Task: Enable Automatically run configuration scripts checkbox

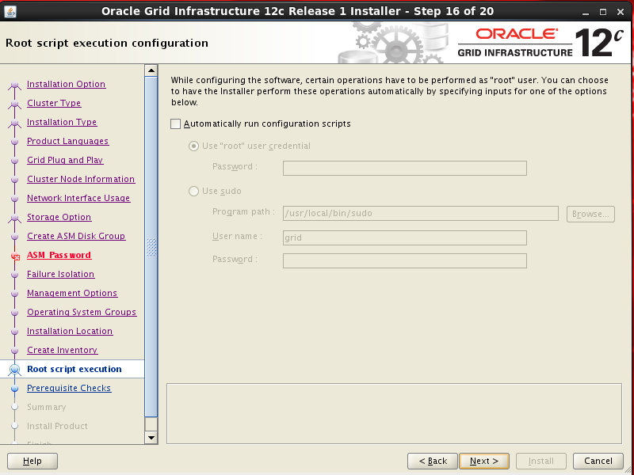Action: (x=175, y=124)
